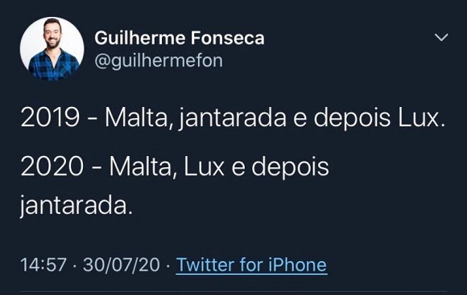Click "Malta," in the 2019 line
Screen dimensions: 467x295
point(139,118)
